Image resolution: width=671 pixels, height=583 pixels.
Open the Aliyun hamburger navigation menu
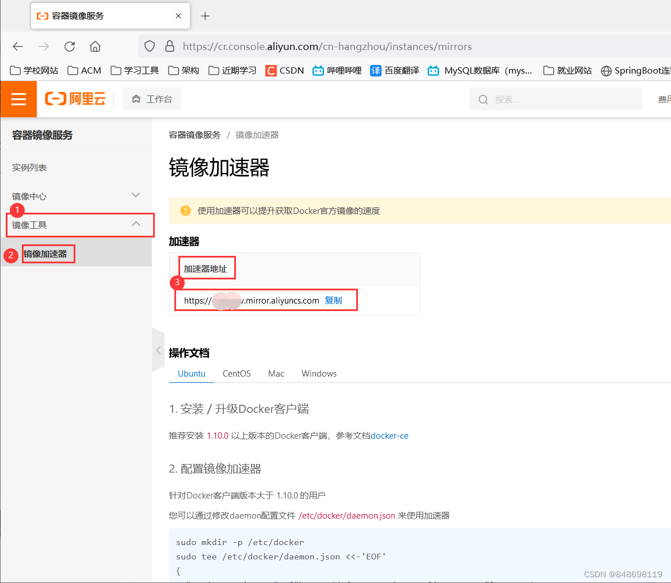(18, 99)
